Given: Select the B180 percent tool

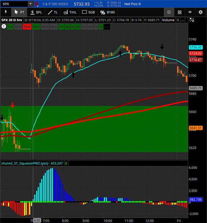Looking at the screenshot, I should click(107, 12).
